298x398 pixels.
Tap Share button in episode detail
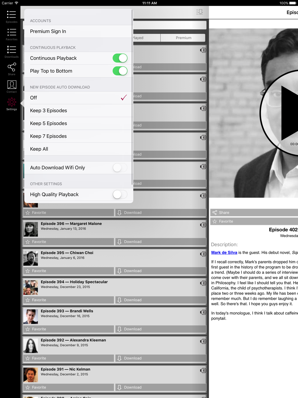click(x=254, y=212)
